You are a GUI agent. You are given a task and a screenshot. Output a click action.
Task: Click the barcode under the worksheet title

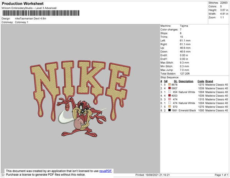point(41,13)
